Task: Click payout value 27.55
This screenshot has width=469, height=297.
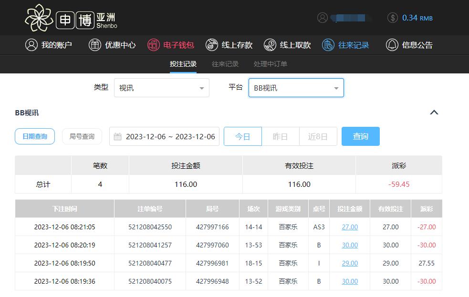Action: [427, 263]
